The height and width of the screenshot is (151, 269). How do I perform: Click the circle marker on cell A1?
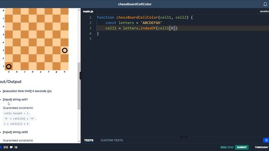tap(9, 66)
